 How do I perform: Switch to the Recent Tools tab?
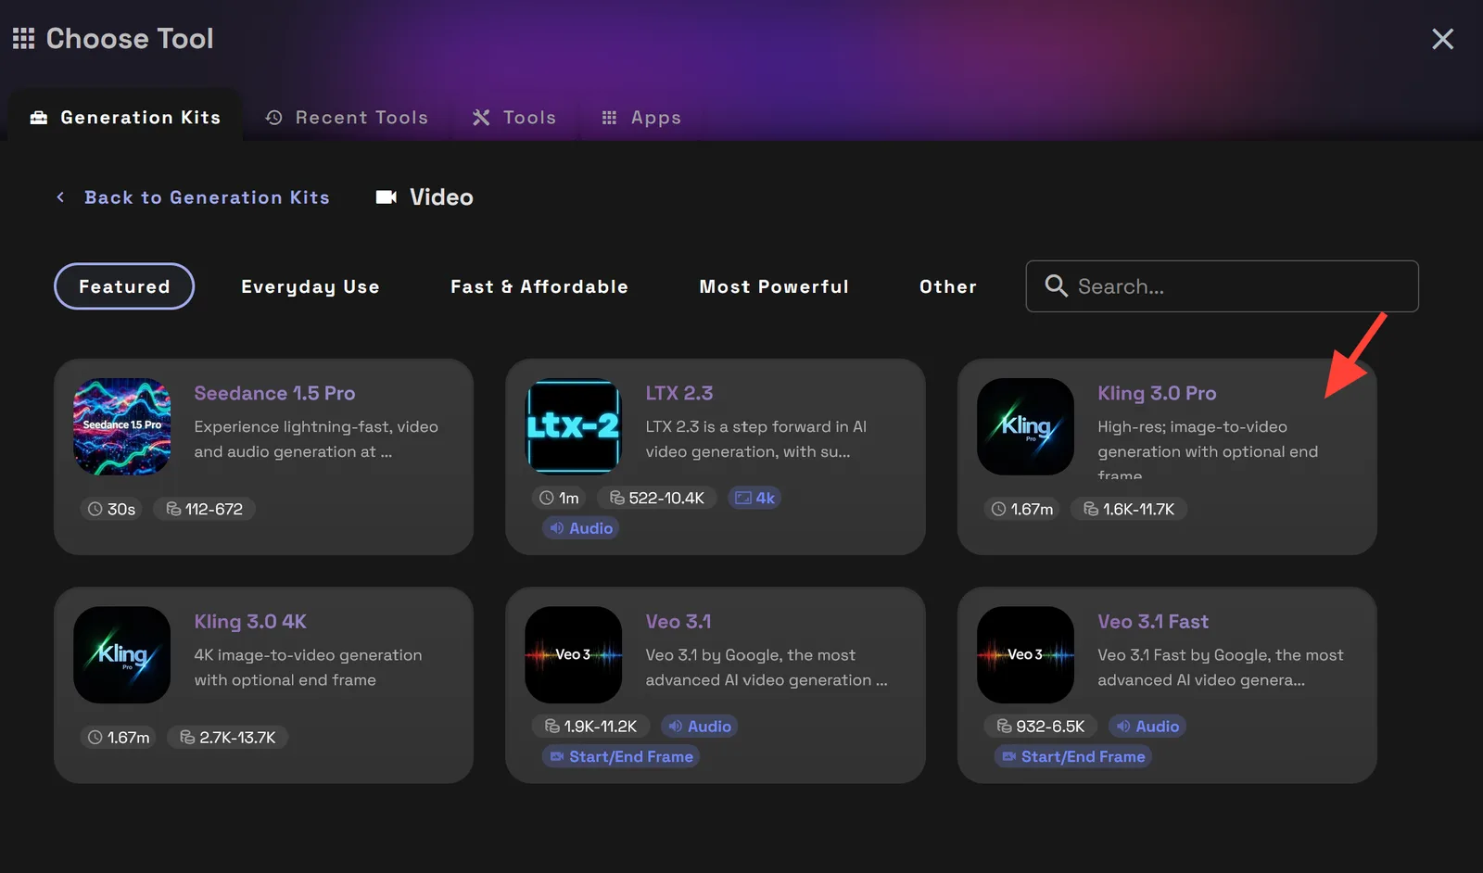(348, 118)
